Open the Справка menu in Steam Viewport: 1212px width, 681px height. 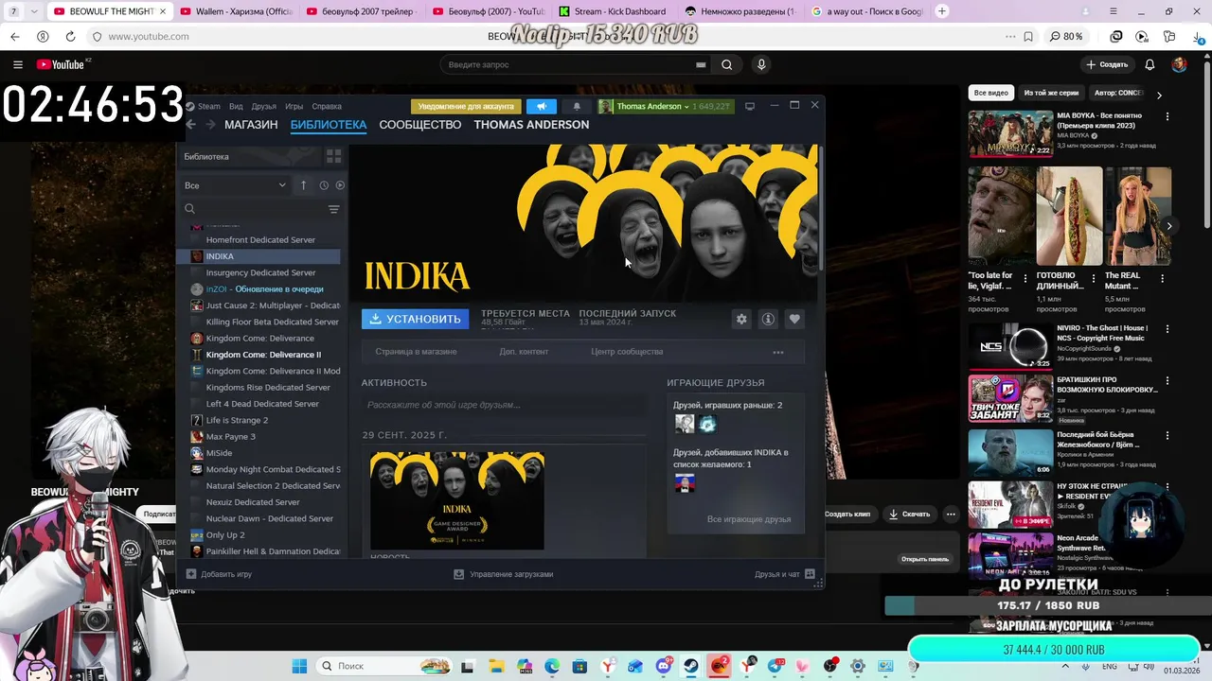[x=327, y=106]
